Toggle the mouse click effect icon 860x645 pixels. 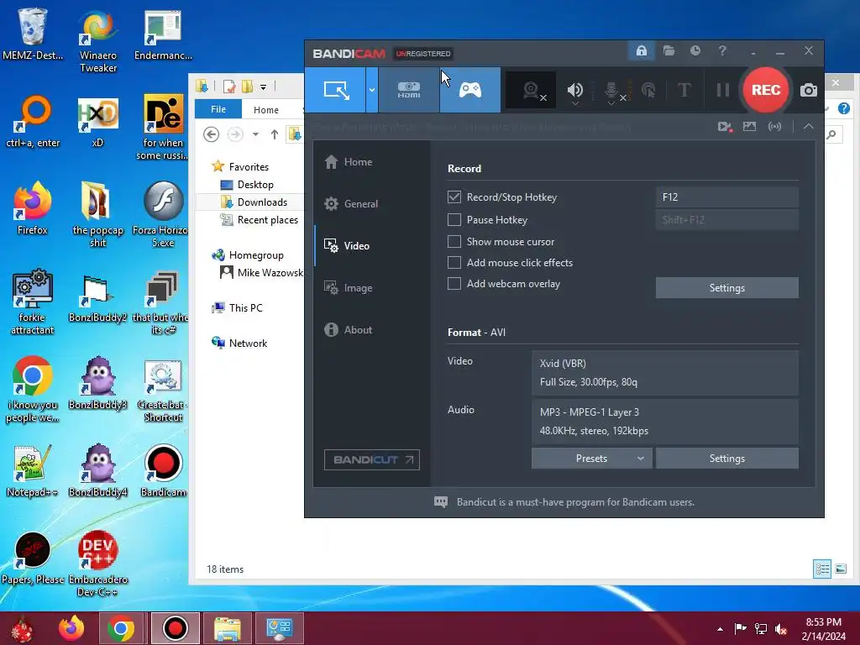[x=648, y=91]
